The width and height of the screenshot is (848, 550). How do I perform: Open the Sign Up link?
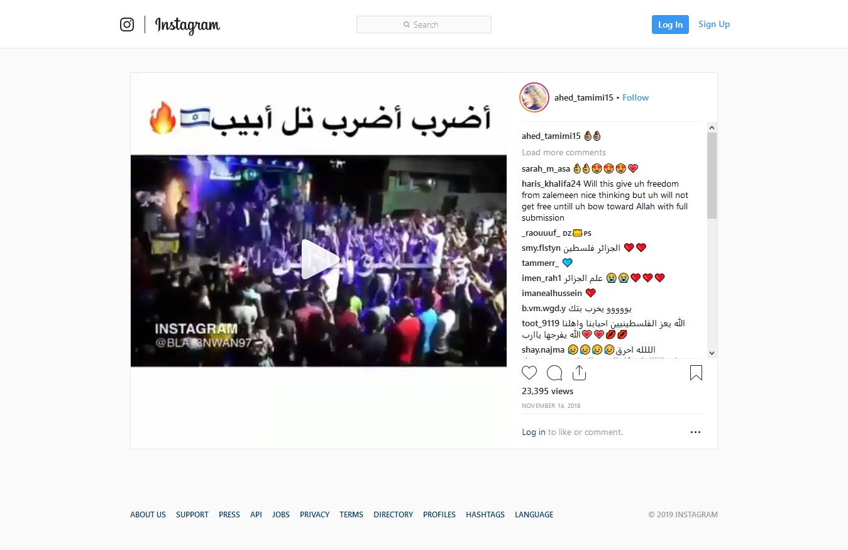pyautogui.click(x=714, y=24)
